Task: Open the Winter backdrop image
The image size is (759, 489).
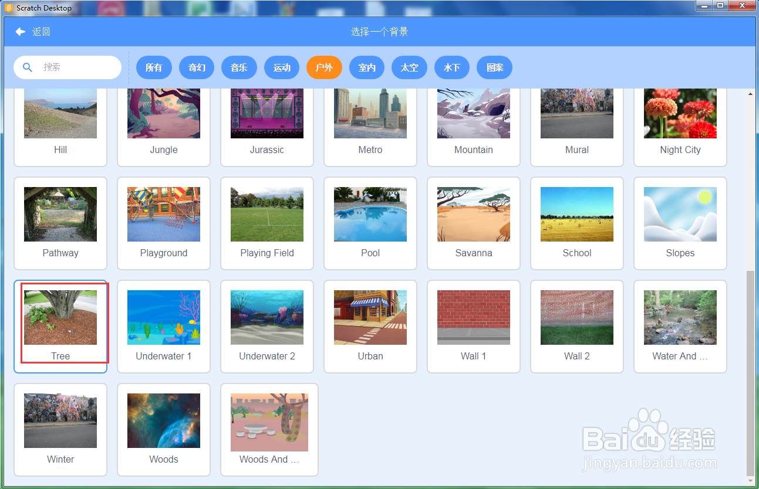Action: click(60, 420)
